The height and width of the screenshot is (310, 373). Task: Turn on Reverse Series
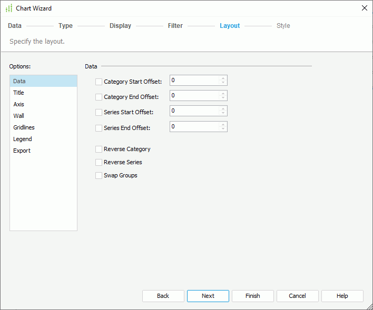click(x=99, y=162)
